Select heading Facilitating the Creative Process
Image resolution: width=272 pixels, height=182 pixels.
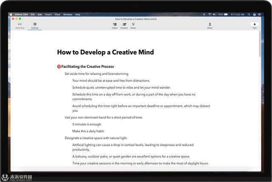[88, 67]
